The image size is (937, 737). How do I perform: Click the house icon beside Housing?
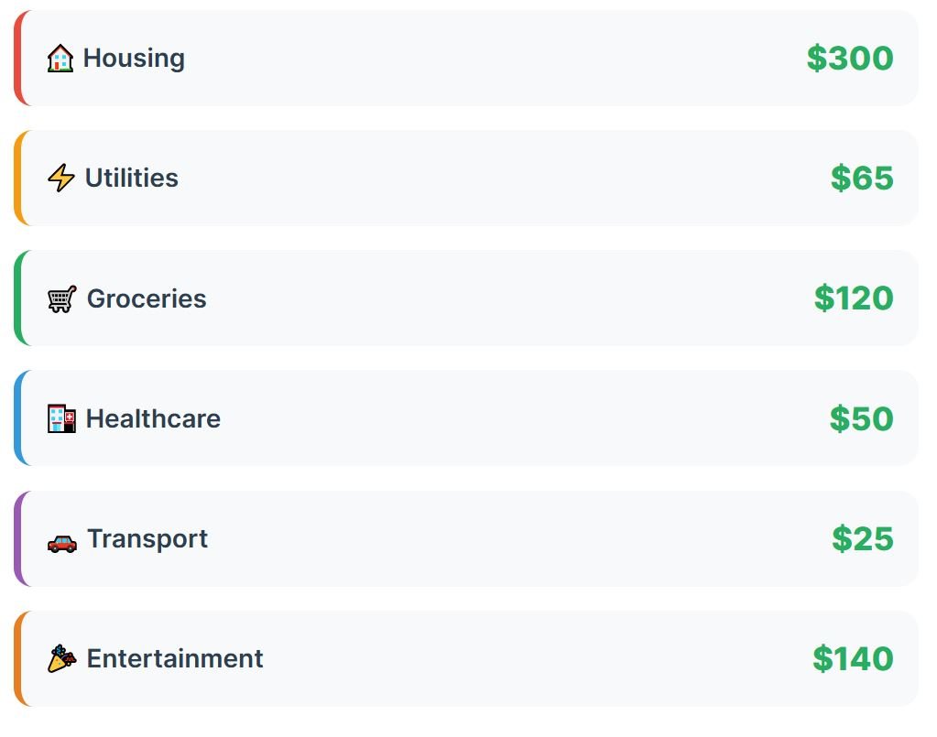point(60,59)
